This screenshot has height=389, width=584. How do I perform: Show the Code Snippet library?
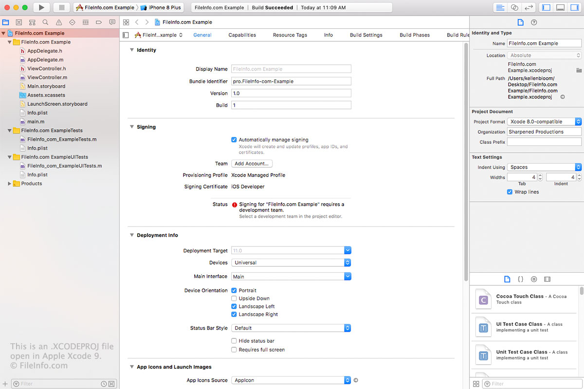click(520, 279)
